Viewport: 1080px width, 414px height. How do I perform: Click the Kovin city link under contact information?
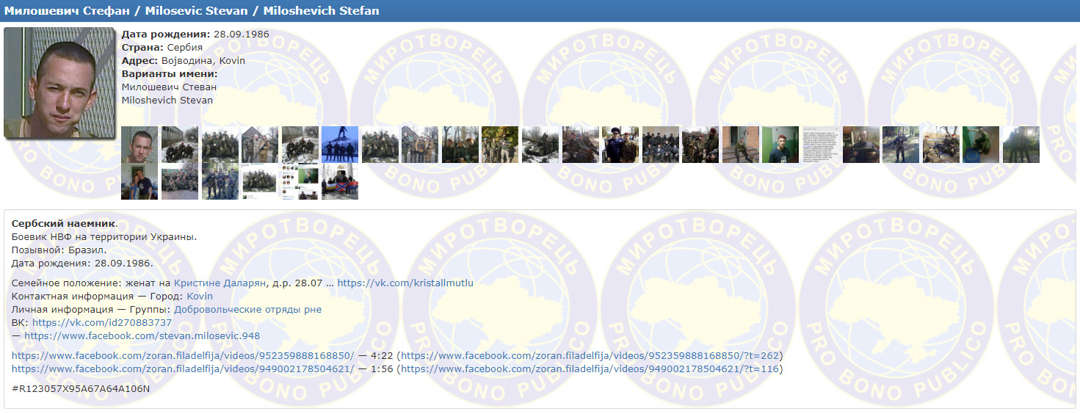pyautogui.click(x=200, y=296)
